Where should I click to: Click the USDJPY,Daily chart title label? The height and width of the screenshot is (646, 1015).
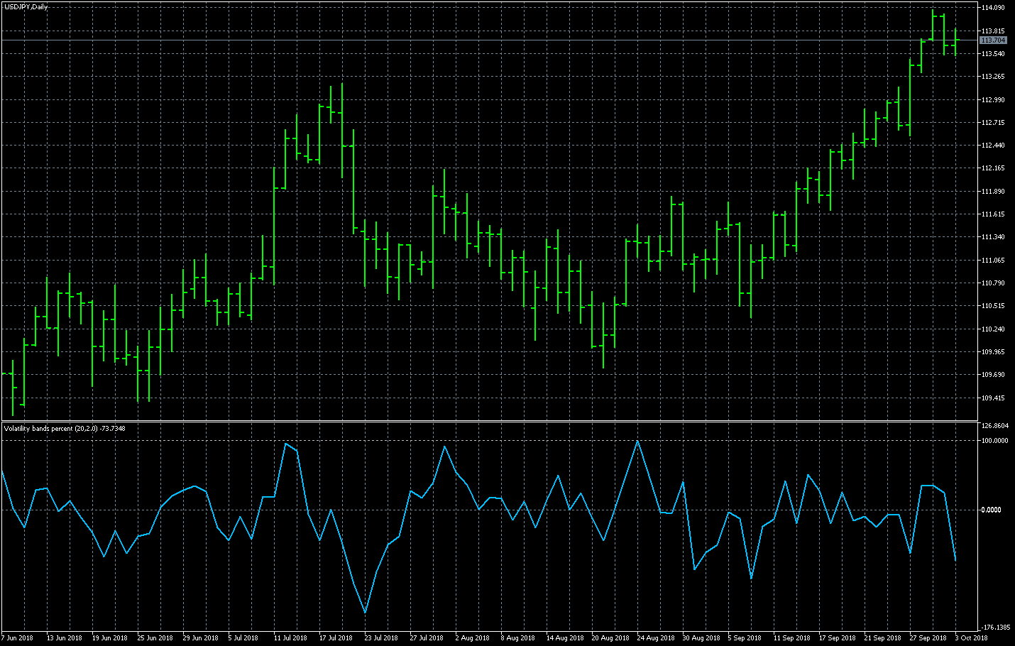tap(27, 7)
